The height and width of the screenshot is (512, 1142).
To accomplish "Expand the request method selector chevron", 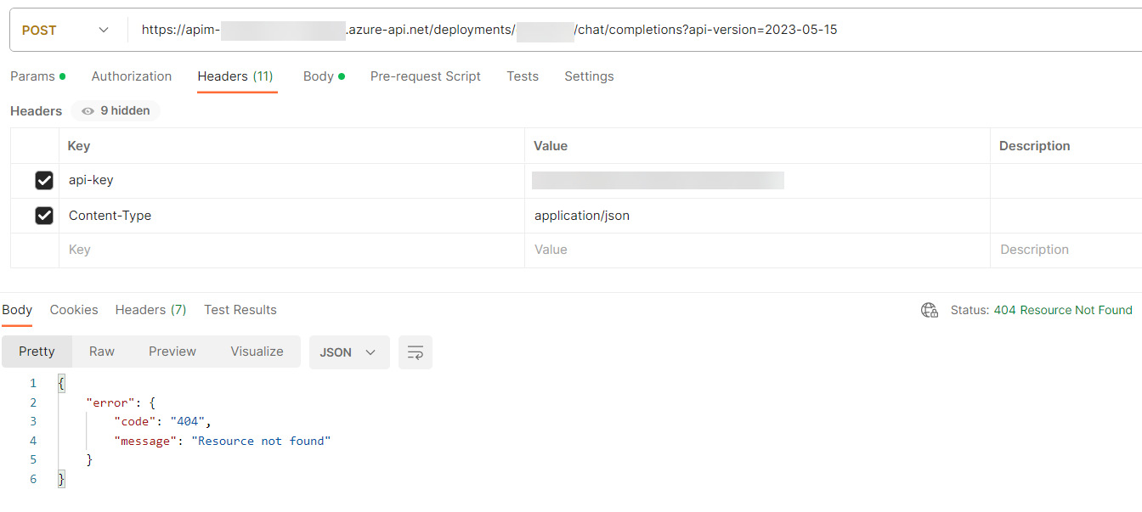I will coord(104,29).
